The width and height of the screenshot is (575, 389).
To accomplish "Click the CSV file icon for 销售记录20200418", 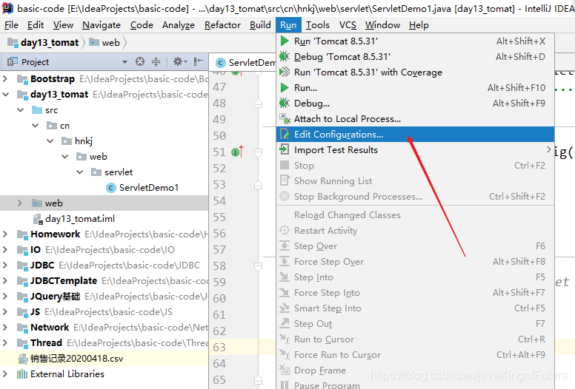I will (23, 359).
